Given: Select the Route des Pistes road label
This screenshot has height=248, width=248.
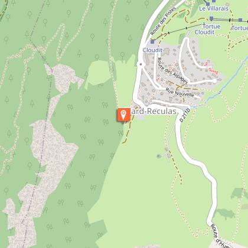Looking at the screenshot, I should 163,21.
